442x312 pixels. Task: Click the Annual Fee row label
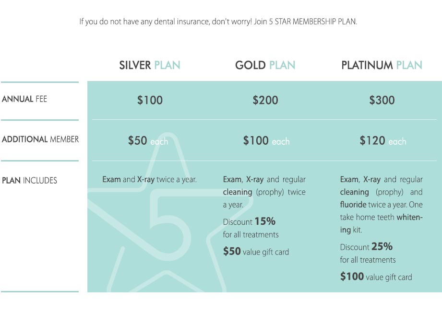(24, 100)
